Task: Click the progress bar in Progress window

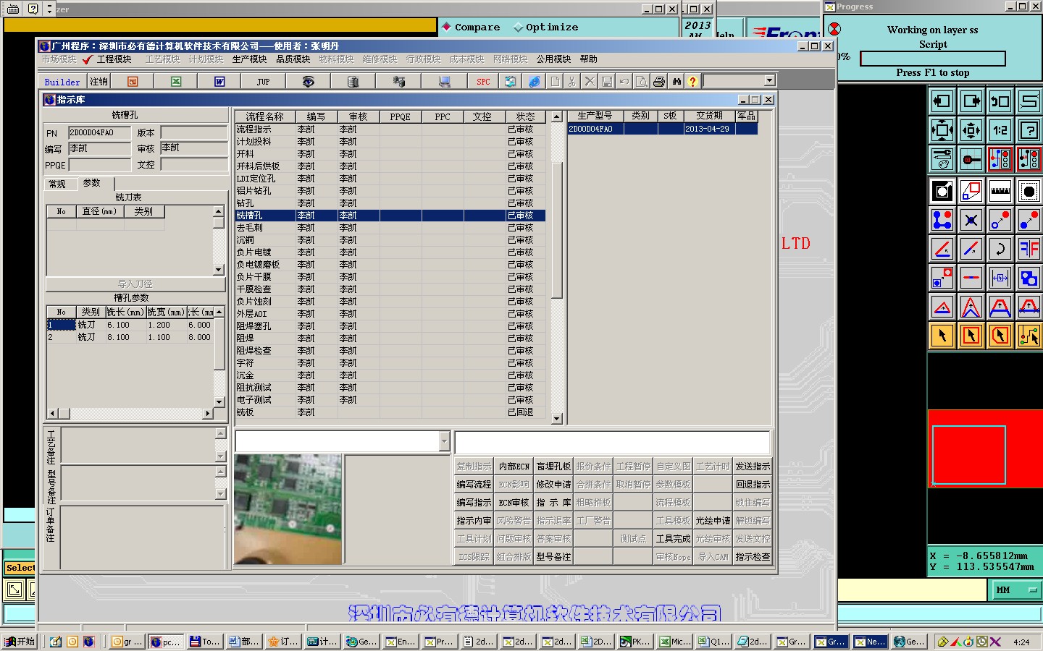Action: 932,59
